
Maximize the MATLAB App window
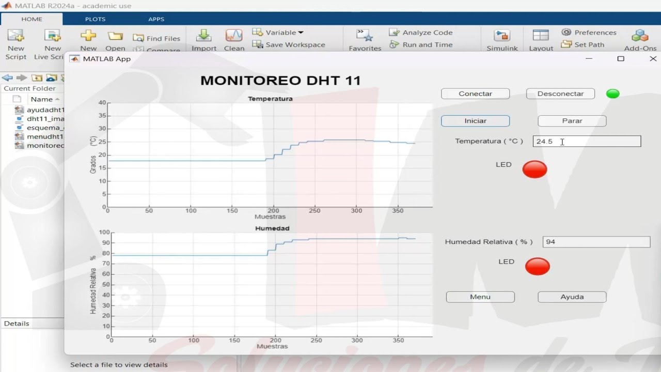pos(621,59)
